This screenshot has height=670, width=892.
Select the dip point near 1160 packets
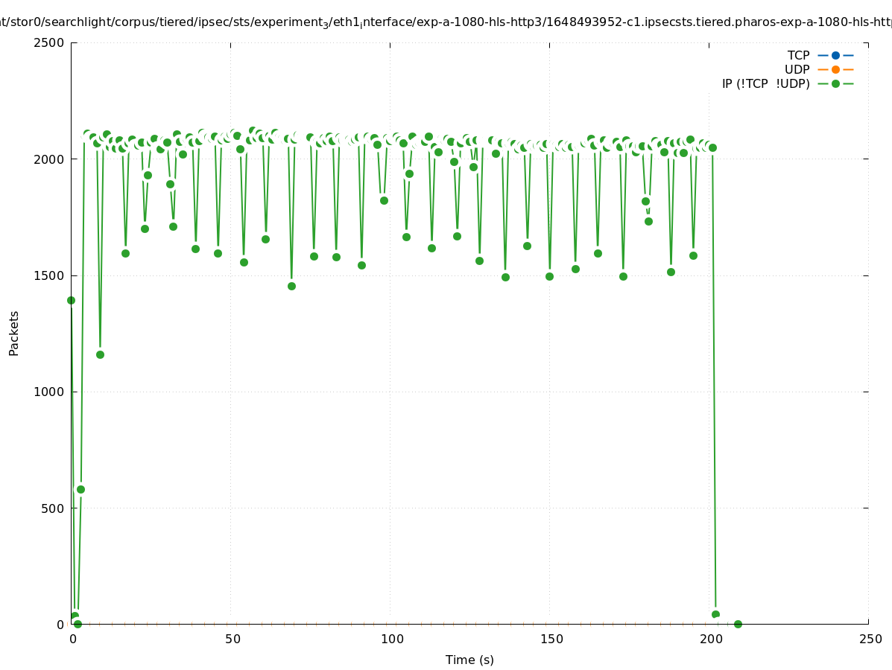tap(100, 354)
